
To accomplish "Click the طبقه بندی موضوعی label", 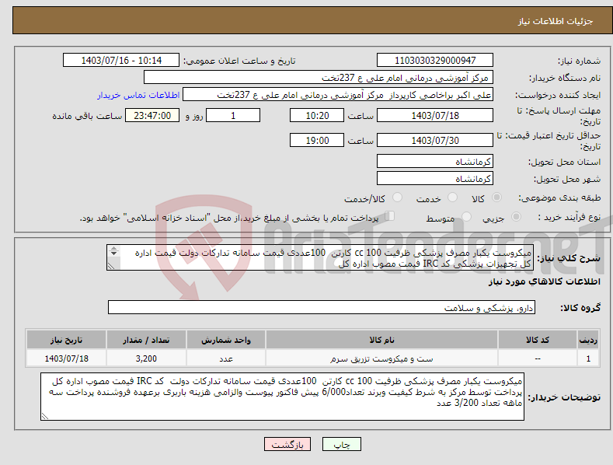I will 559,198.
